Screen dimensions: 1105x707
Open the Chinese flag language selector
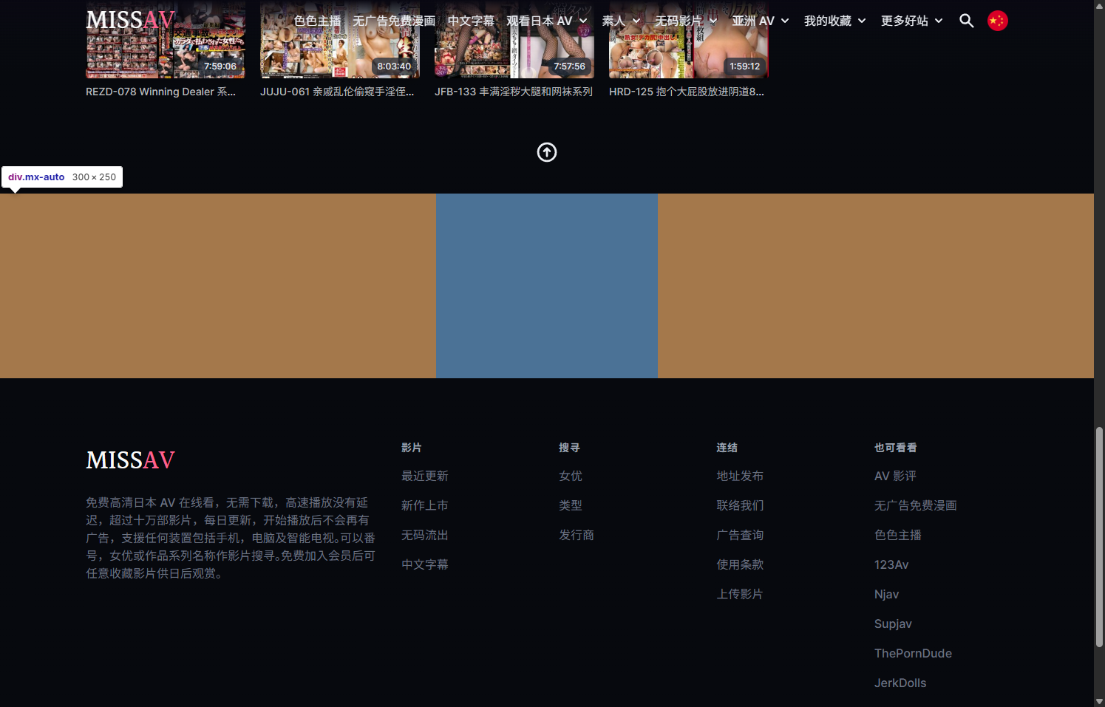point(997,21)
